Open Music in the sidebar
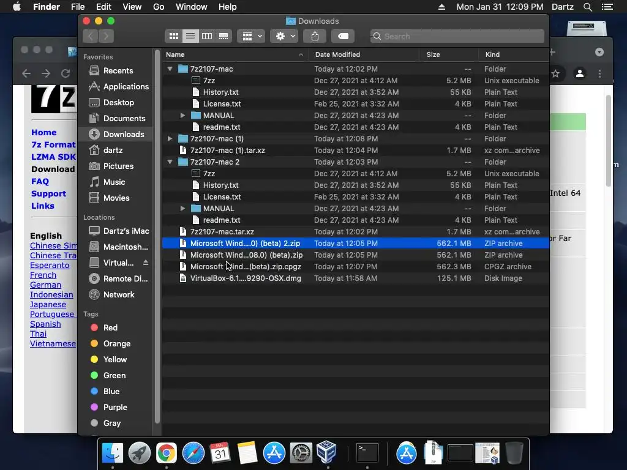 tap(114, 182)
